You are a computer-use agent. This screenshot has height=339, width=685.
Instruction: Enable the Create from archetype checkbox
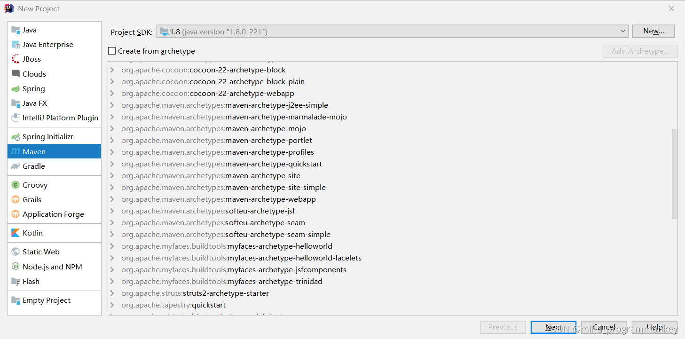(112, 51)
